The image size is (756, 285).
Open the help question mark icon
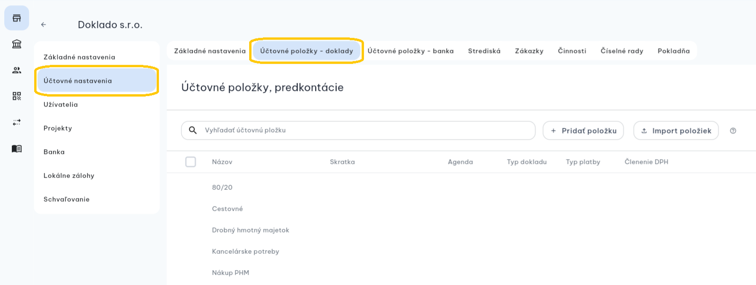pos(733,131)
